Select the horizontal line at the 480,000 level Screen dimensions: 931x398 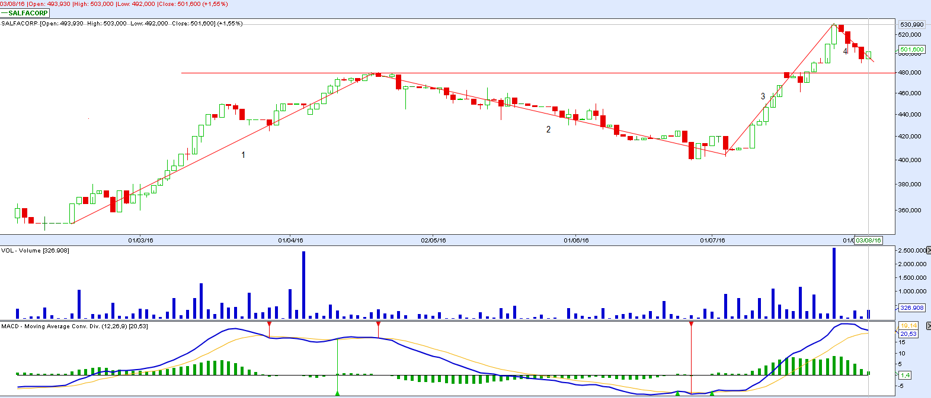tap(538, 73)
